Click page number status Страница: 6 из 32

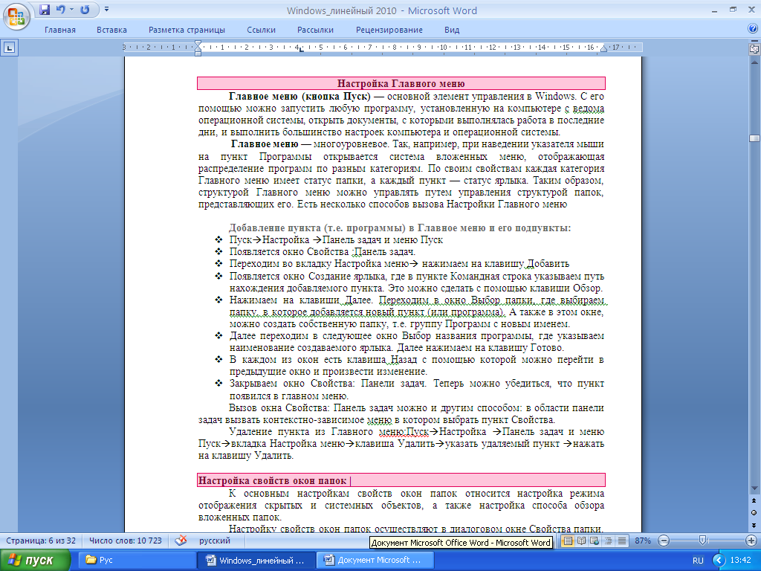point(41,541)
